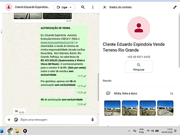Open right dark photo thumbnail in chat
180x135 pixels.
[x=57, y=16]
